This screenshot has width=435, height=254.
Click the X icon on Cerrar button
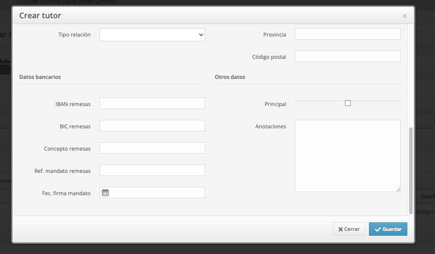[x=340, y=229]
